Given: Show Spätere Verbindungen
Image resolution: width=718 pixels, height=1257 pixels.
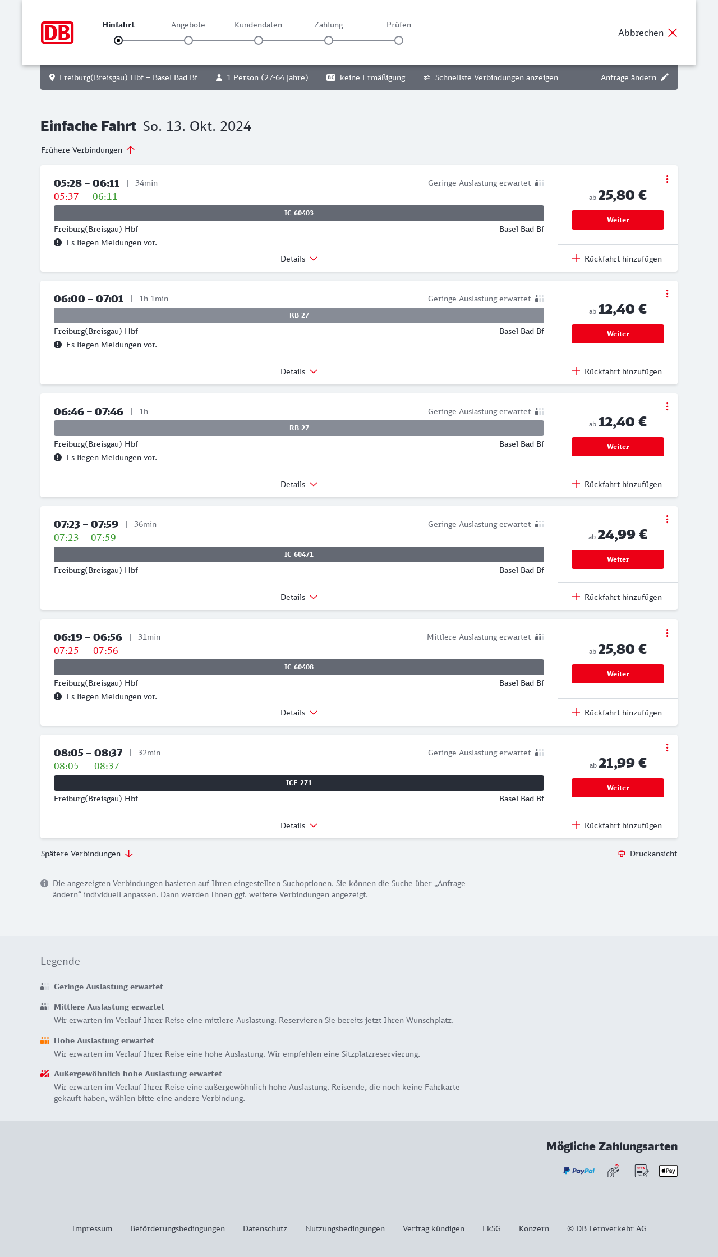Looking at the screenshot, I should tap(87, 854).
